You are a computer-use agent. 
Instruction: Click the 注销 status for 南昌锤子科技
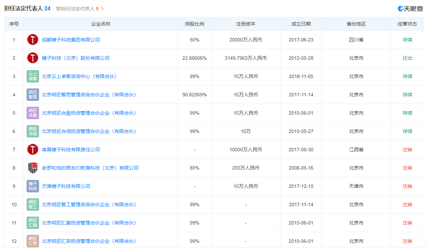pyautogui.click(x=407, y=150)
